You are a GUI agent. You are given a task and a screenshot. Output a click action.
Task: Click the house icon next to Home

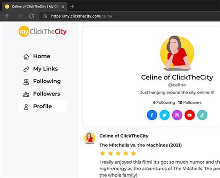pyautogui.click(x=26, y=57)
